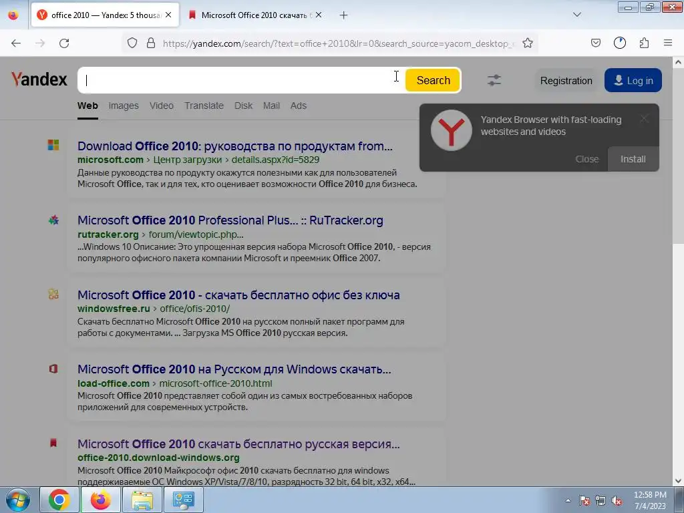This screenshot has width=684, height=513.
Task: Click the Yandex logo
Action: pyautogui.click(x=39, y=79)
